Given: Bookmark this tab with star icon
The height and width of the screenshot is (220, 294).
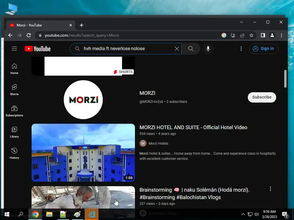Looking at the screenshot, I should coord(252,35).
